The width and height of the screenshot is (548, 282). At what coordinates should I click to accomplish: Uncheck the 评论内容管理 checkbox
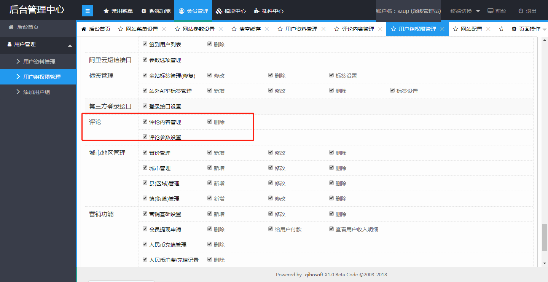145,122
